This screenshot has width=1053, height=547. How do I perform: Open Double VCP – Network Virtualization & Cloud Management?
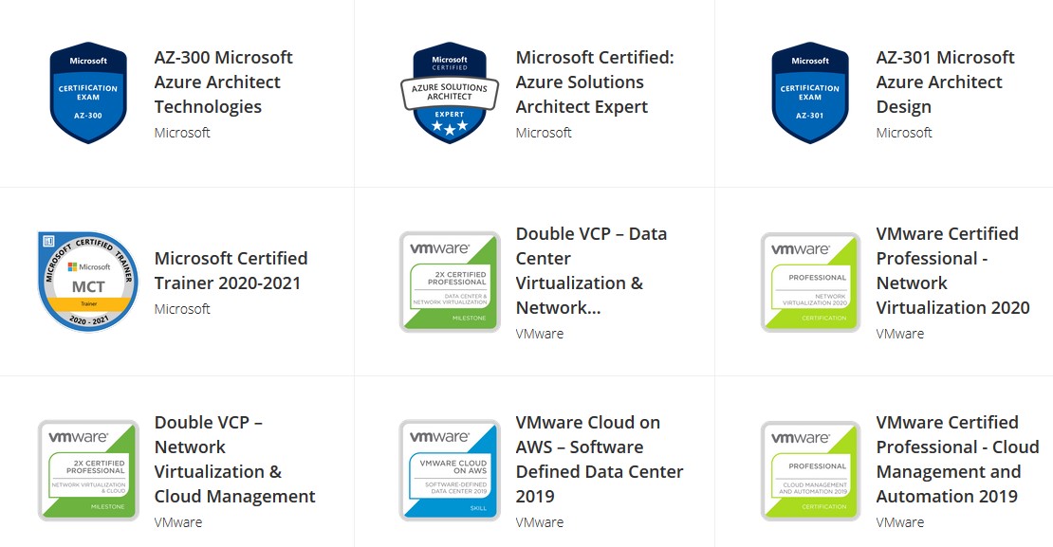[x=234, y=459]
